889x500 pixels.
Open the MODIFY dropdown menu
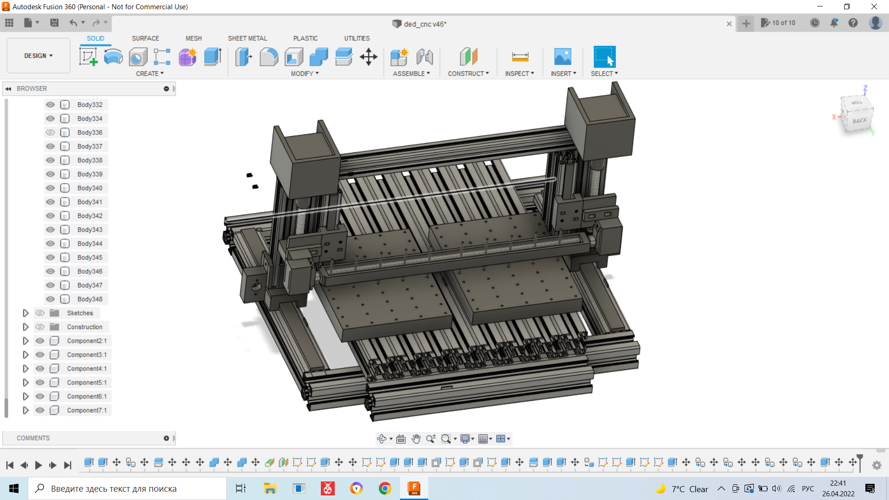(305, 74)
